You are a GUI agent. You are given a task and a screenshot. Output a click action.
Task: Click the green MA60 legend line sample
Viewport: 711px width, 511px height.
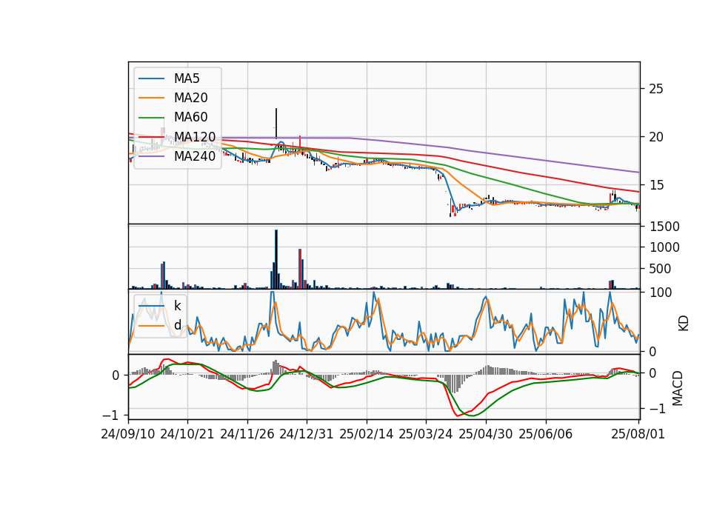click(151, 118)
